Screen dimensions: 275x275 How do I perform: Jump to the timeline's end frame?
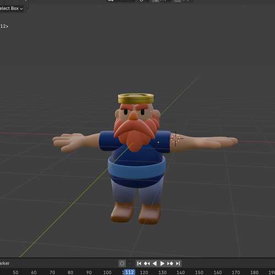point(178,263)
